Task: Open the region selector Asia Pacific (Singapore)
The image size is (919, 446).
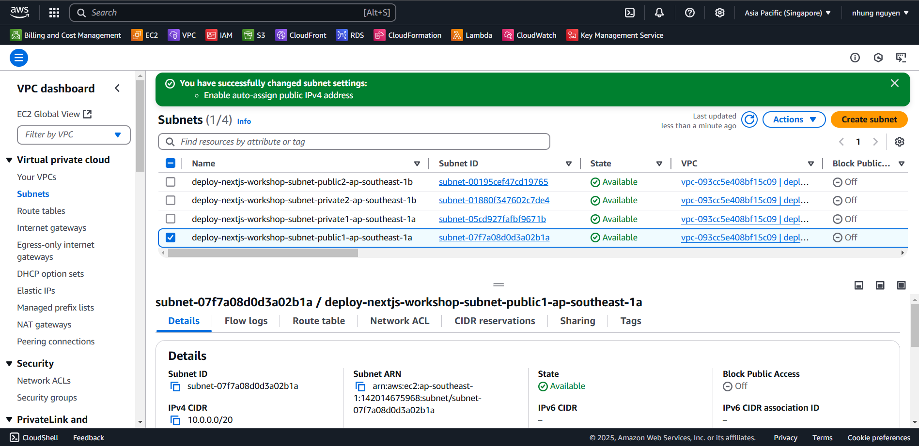Action: pos(788,13)
